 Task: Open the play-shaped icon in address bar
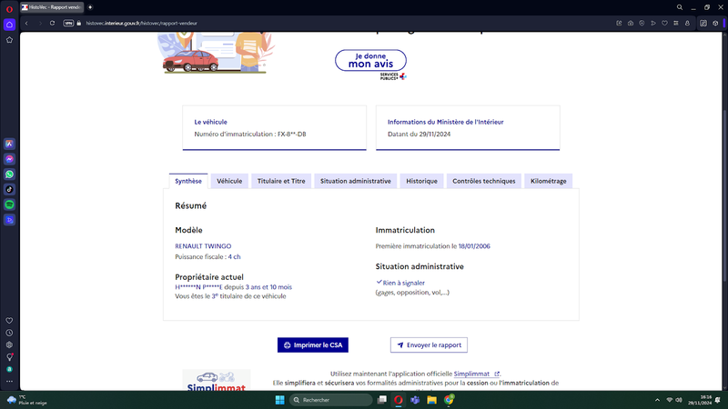(x=653, y=24)
